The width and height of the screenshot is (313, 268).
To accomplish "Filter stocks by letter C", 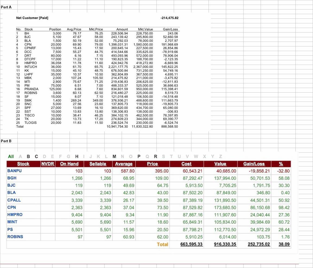I will pyautogui.click(x=36, y=156).
